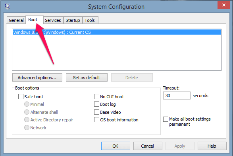This screenshot has height=156, width=233.
Task: Choose the Alternate shell radio option
Action: point(27,112)
